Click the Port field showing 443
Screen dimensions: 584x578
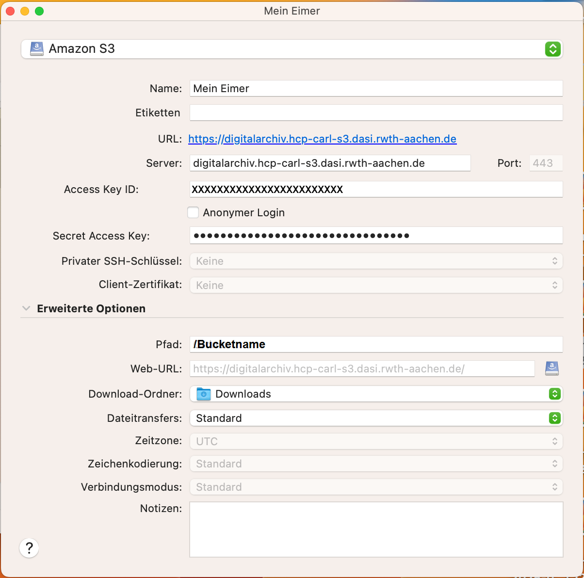pos(546,163)
